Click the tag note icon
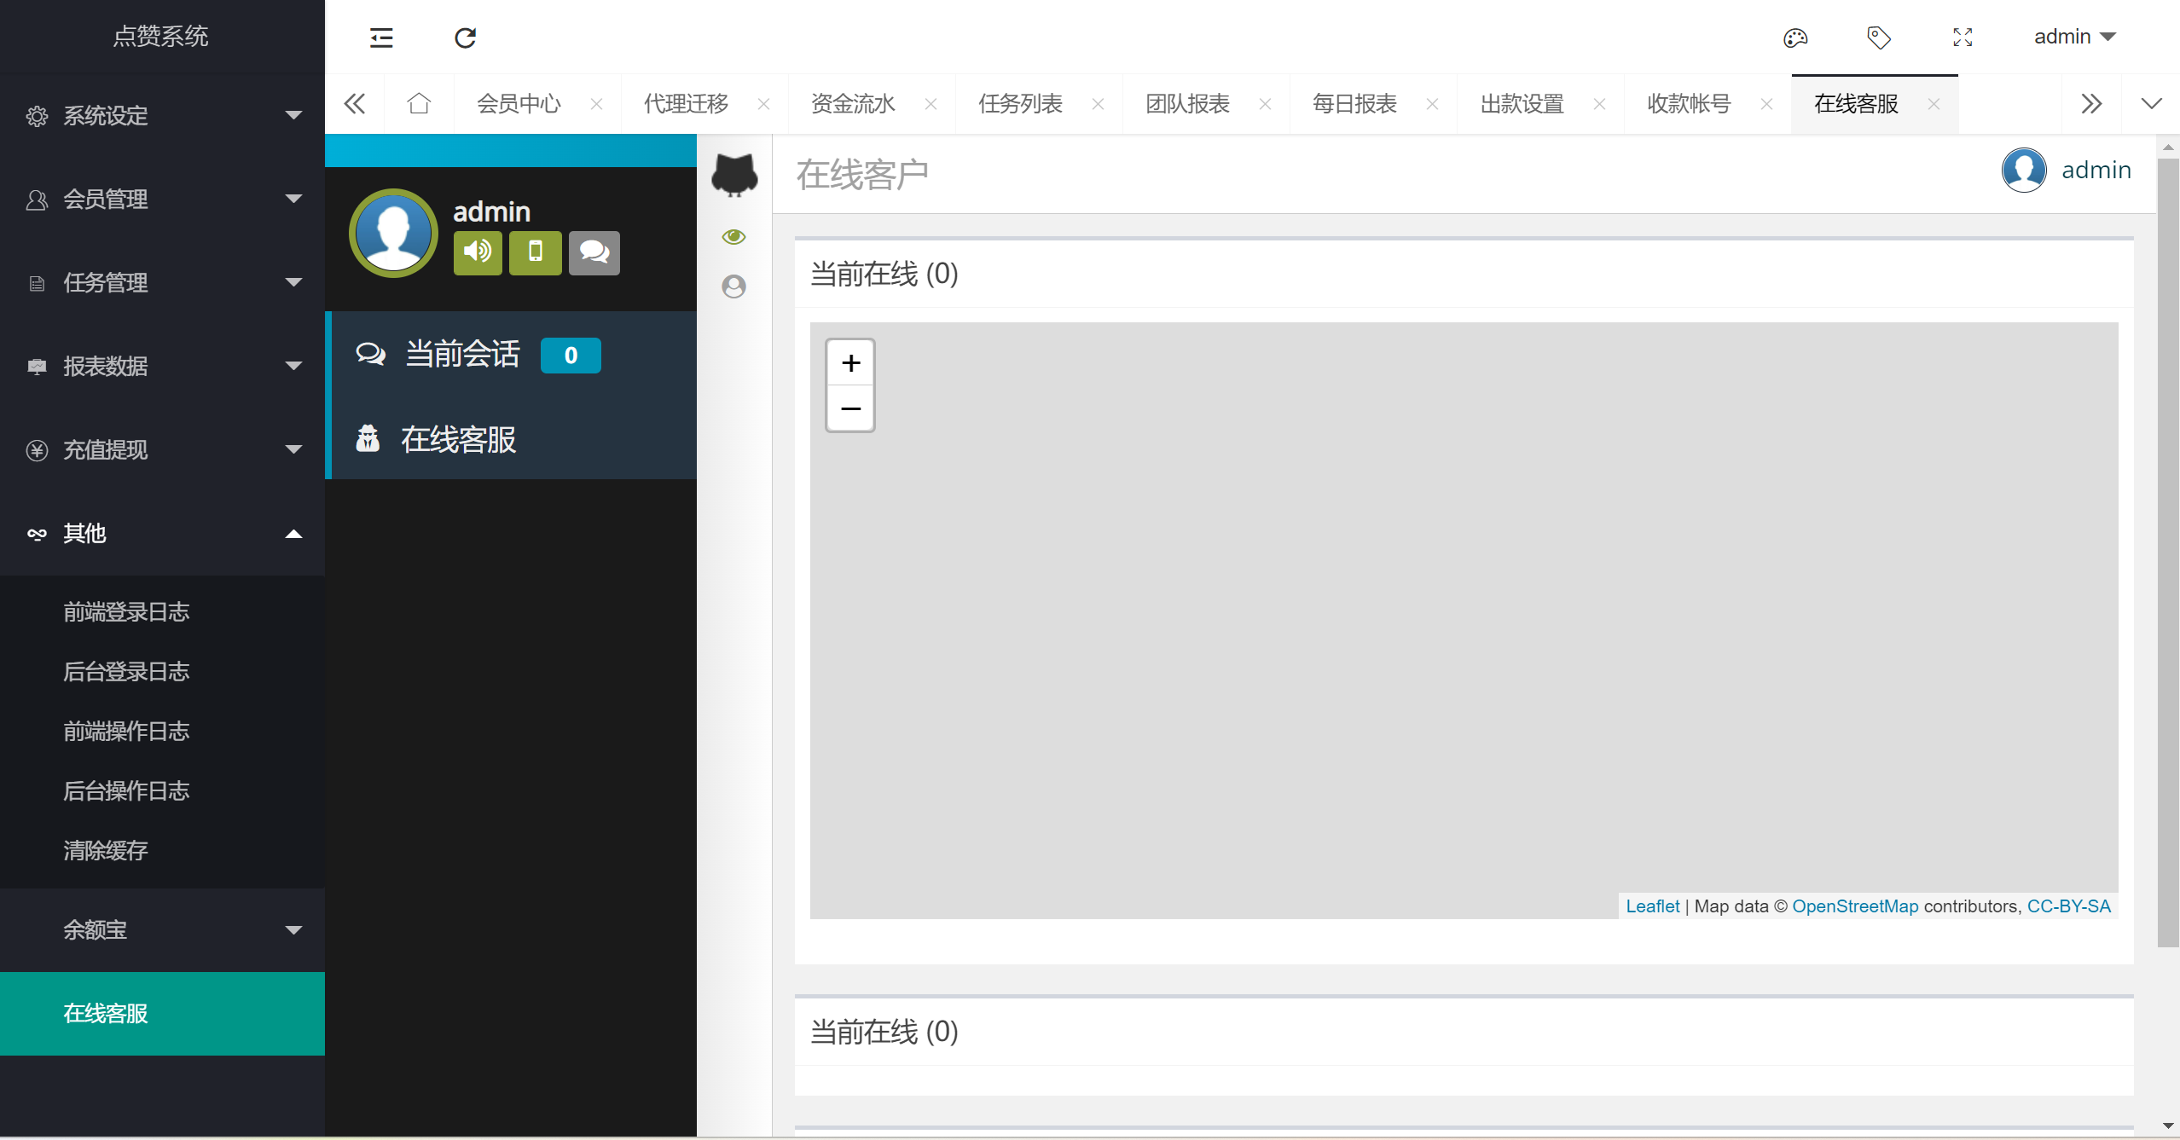Screen dimensions: 2180x1140 tap(1879, 38)
